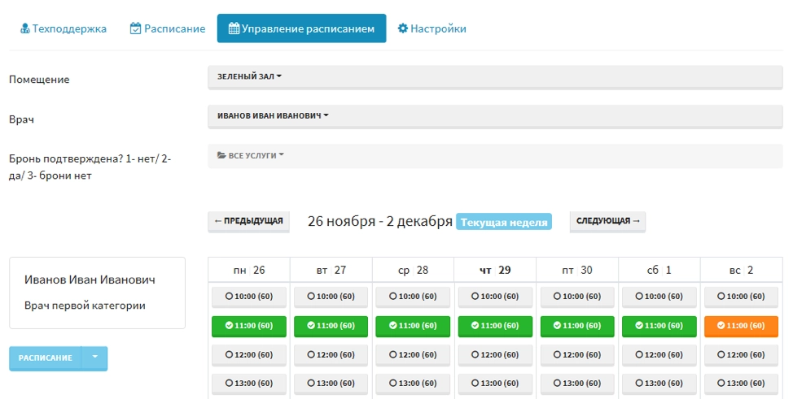The width and height of the screenshot is (793, 399).
Task: Expand the Иванов Иван Иванович doctor dropdown
Action: click(273, 115)
